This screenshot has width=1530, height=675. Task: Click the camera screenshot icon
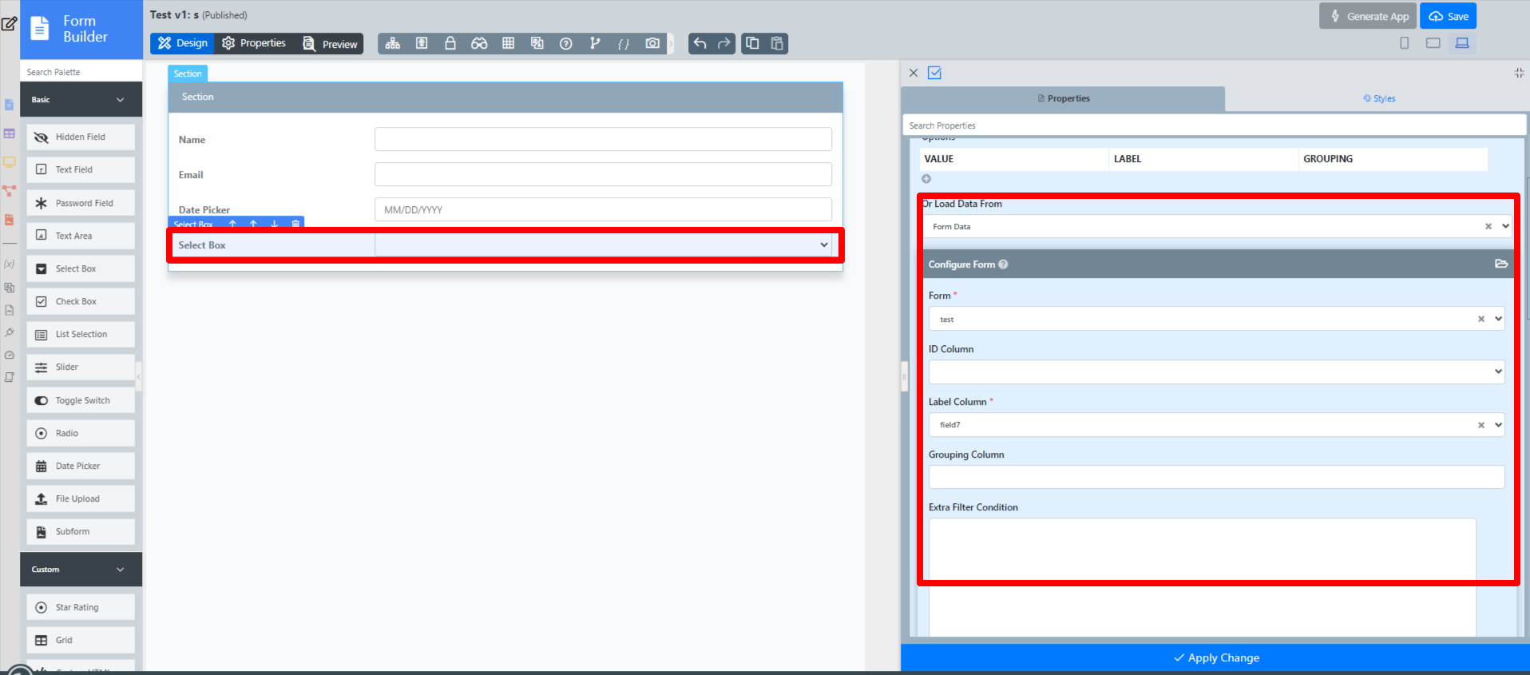652,43
